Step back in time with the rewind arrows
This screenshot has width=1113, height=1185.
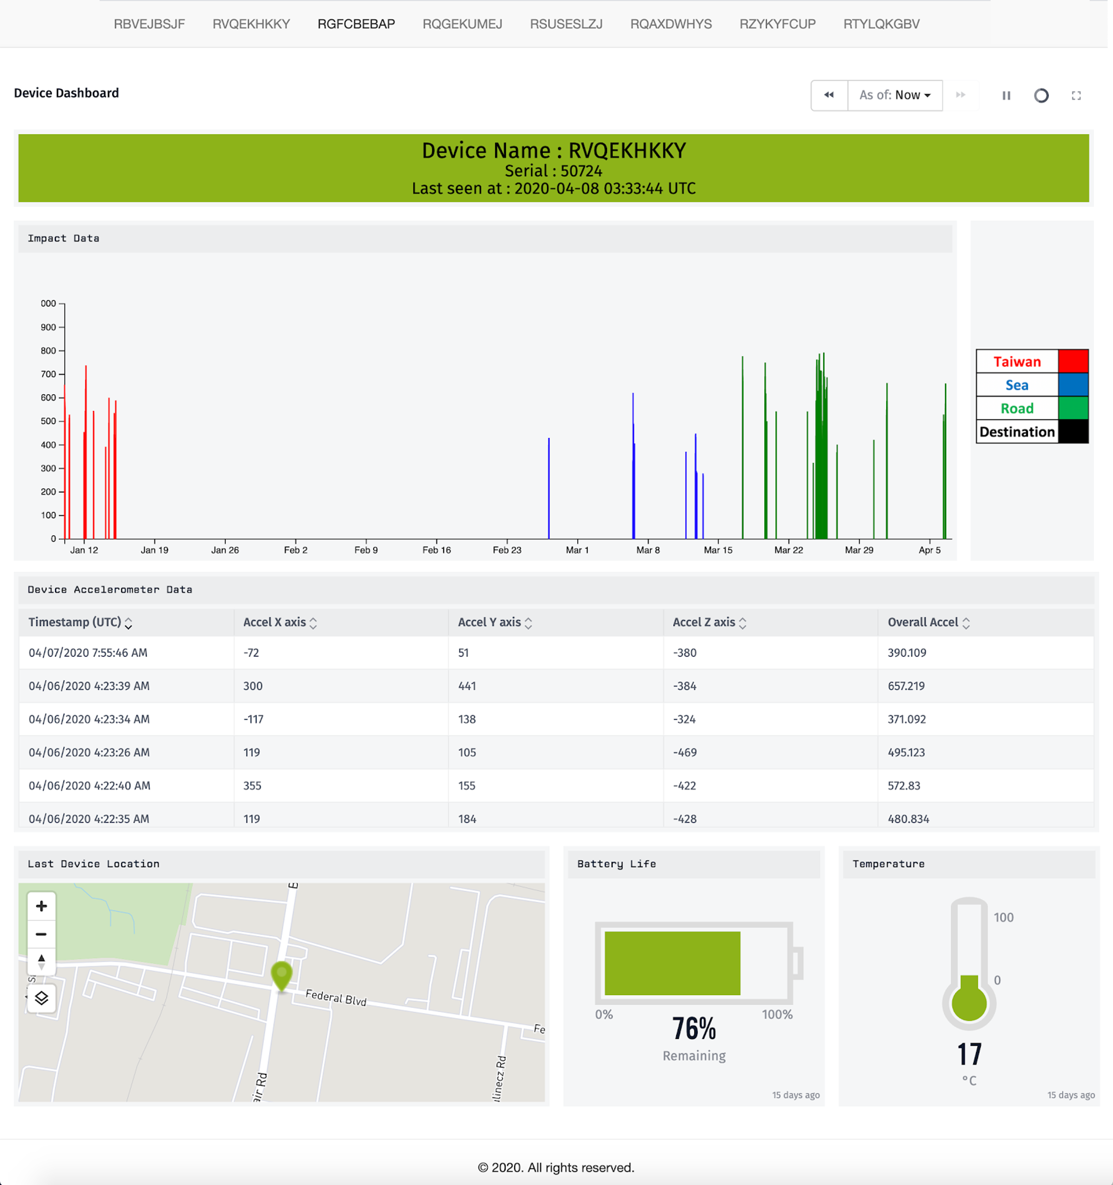click(829, 95)
